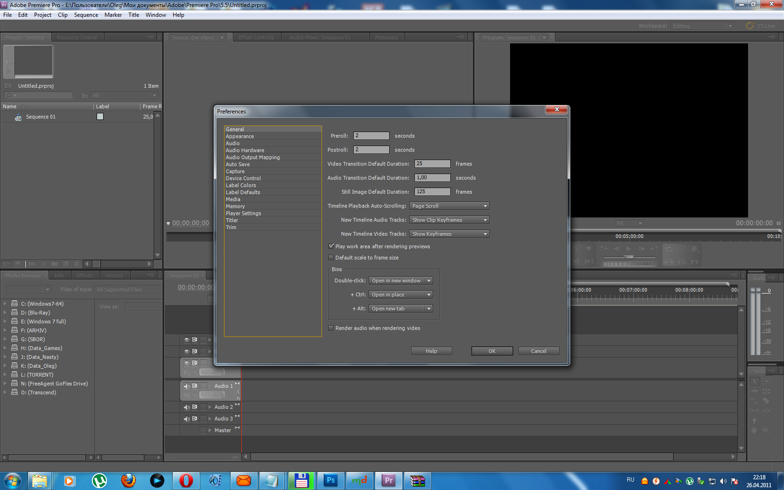The image size is (784, 490).
Task: Open Bins '+ Ctrl' dropdown
Action: (x=401, y=294)
